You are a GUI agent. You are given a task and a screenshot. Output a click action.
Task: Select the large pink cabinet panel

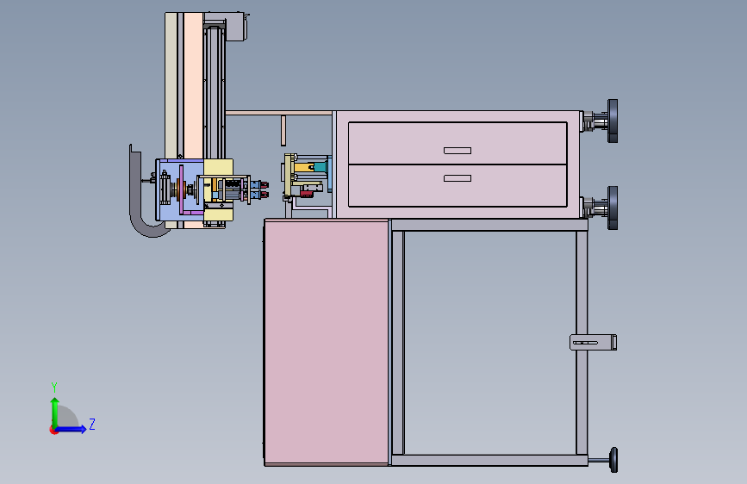(327, 342)
